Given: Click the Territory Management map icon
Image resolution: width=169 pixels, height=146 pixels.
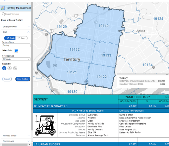Looking at the screenshot, I should coord(3,8).
